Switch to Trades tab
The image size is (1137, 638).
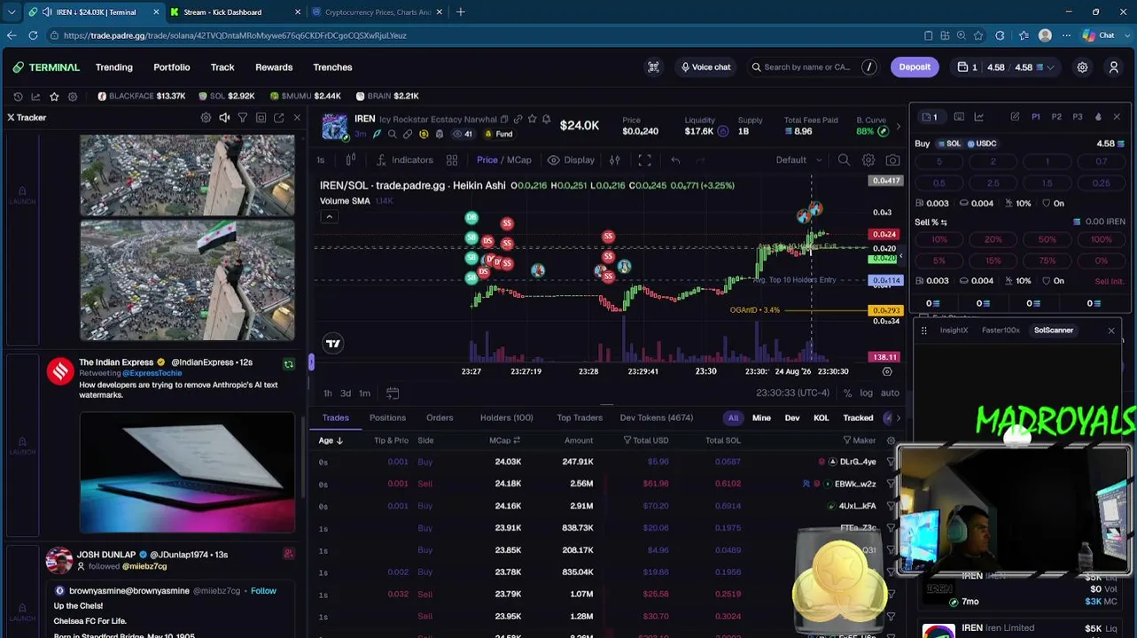335,417
